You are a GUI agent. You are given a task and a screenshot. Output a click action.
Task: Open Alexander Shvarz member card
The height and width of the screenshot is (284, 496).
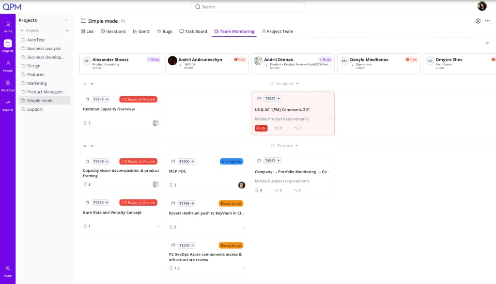pyautogui.click(x=121, y=64)
